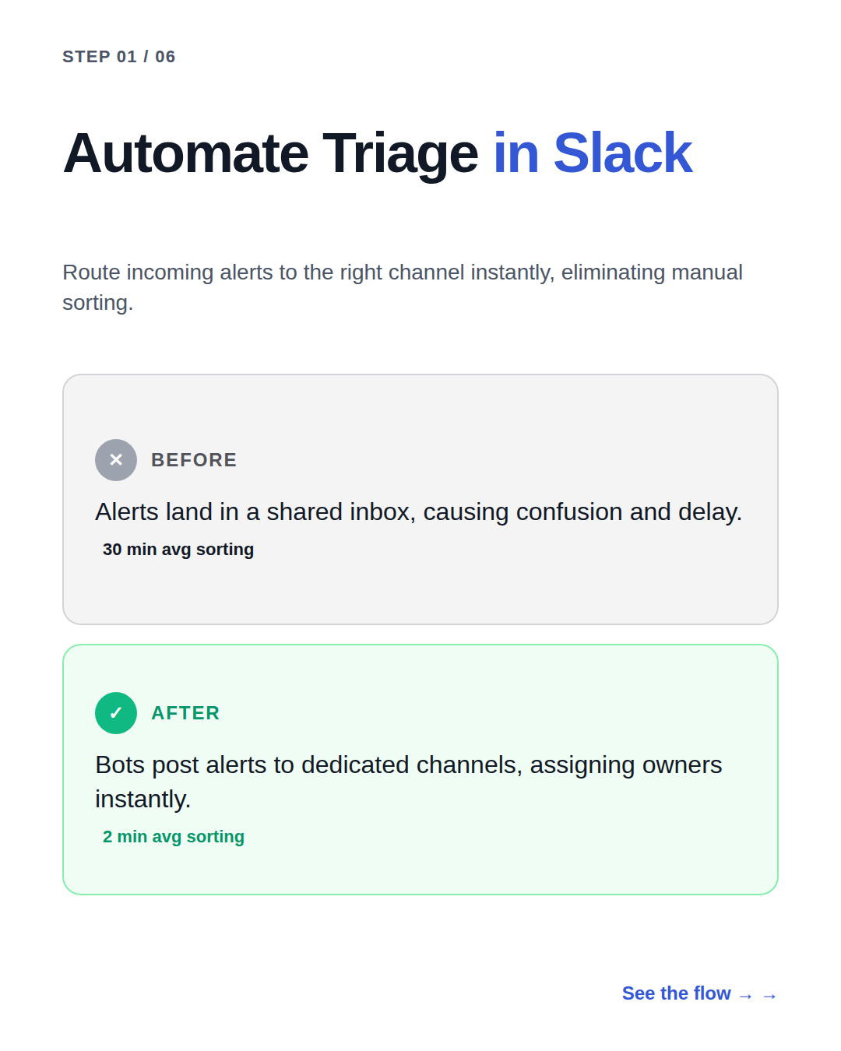Click the 30 min avg sorting badge
841x1051 pixels.
coord(178,550)
